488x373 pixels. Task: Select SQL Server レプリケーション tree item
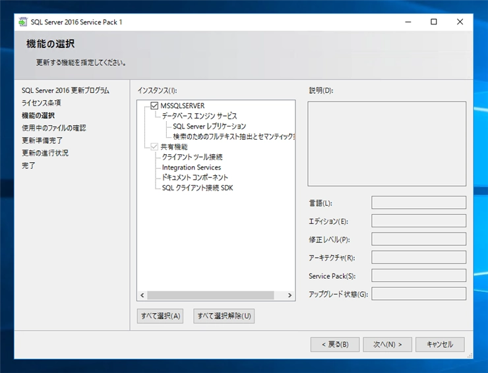pos(210,127)
